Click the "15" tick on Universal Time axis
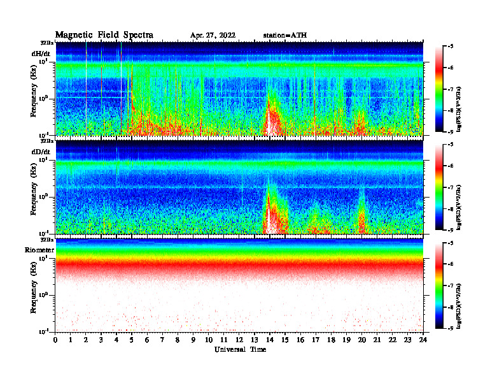The width and height of the screenshot is (504, 390). [x=285, y=340]
